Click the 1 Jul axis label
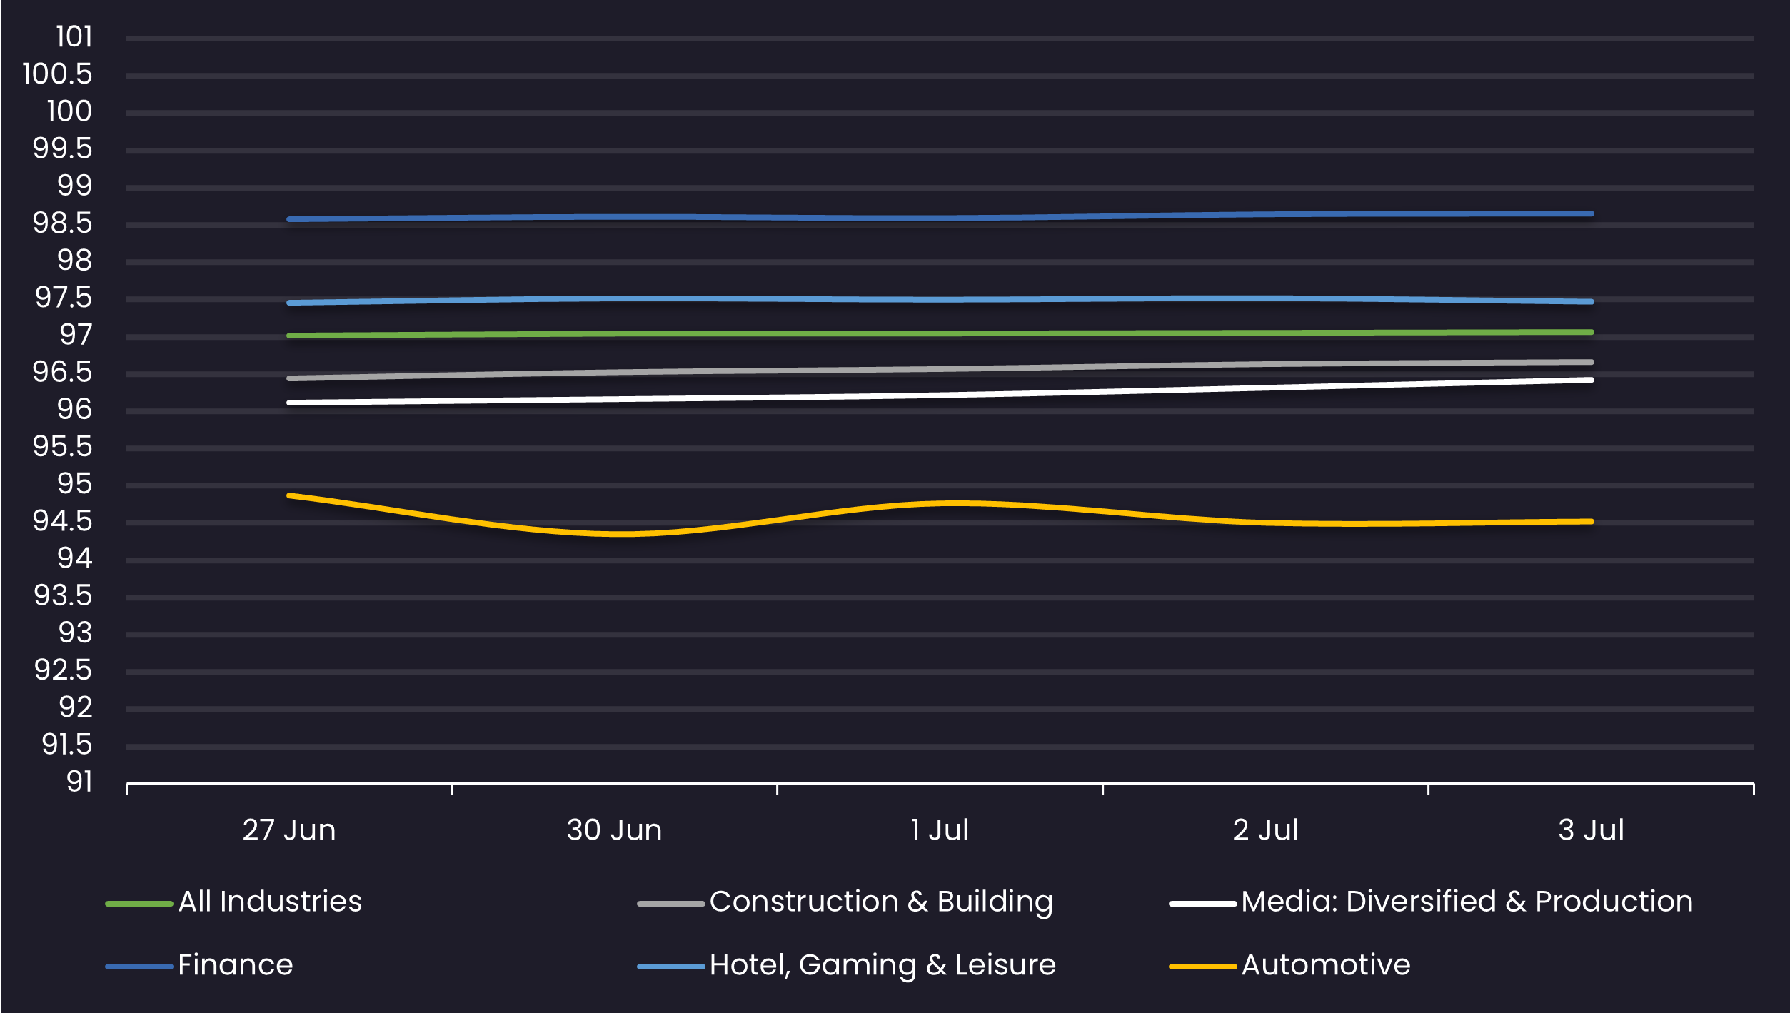 pyautogui.click(x=940, y=830)
